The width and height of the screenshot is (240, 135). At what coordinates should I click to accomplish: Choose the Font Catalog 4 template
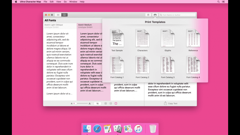[x=193, y=67]
